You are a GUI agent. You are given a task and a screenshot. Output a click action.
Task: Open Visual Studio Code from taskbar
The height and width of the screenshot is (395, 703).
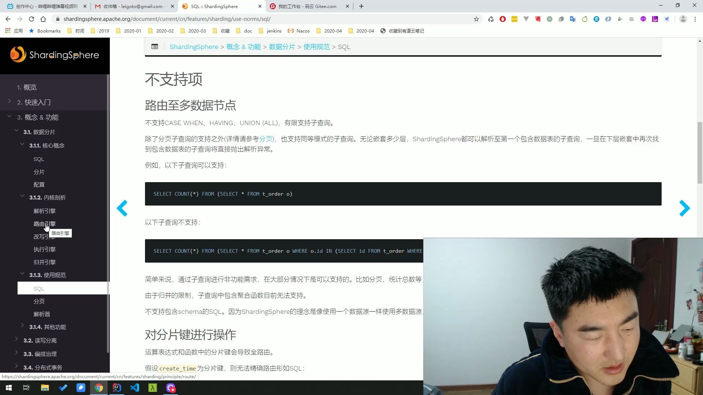coord(135,388)
